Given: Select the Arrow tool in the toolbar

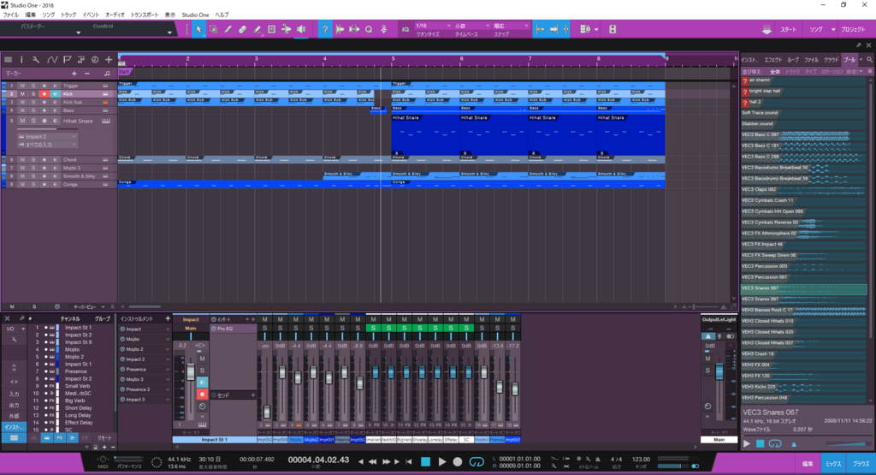Looking at the screenshot, I should click(198, 30).
